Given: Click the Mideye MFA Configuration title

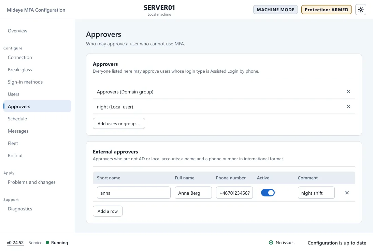Looking at the screenshot, I should coord(36,10).
